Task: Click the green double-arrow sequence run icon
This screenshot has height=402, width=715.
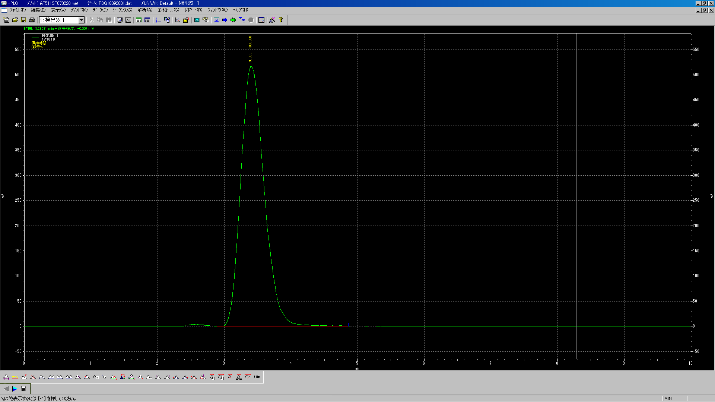Action: (x=233, y=20)
